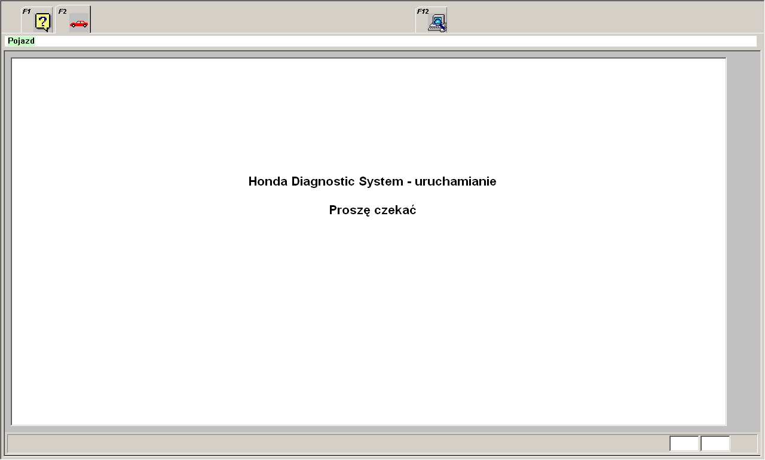The height and width of the screenshot is (460, 765).
Task: Click the second empty status bar box
Action: click(x=715, y=443)
